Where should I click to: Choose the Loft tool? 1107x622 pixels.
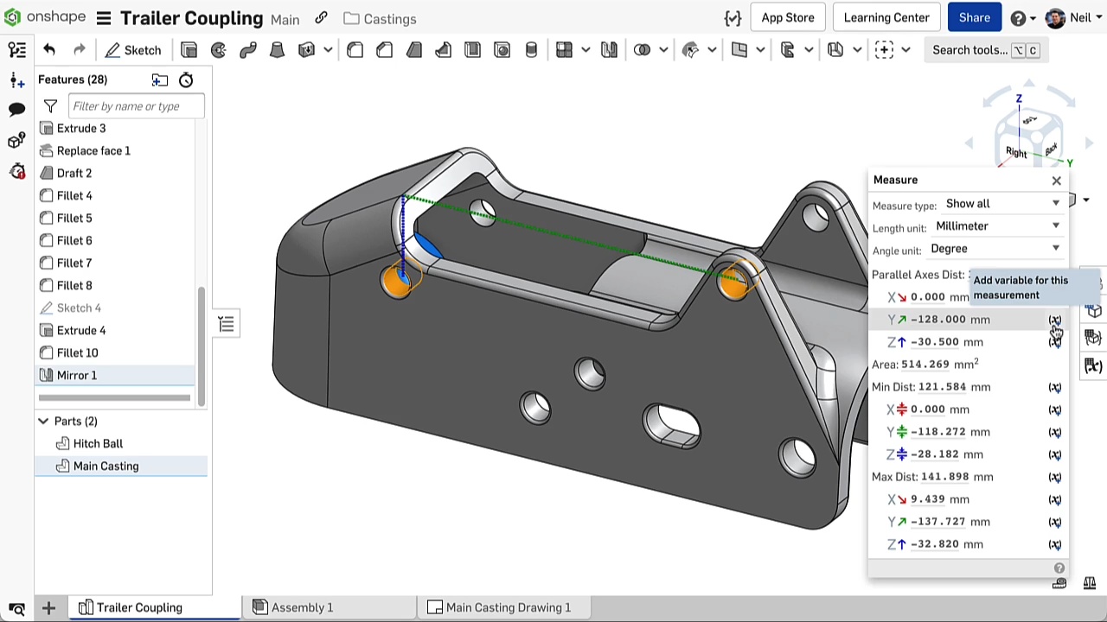[x=278, y=50]
